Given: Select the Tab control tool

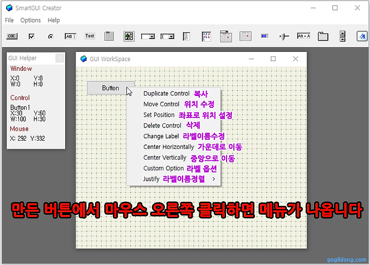Looking at the screenshot, I should pos(323,36).
